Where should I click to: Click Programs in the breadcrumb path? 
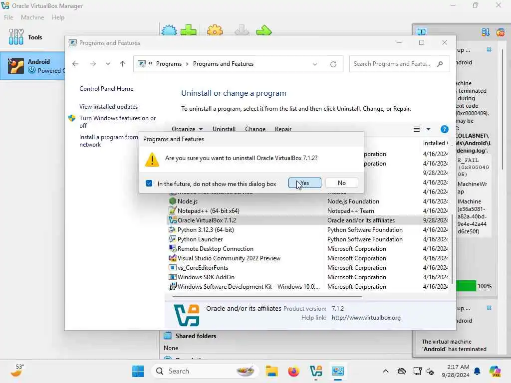(169, 64)
